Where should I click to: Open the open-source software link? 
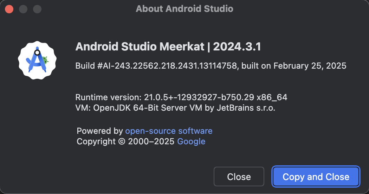pyautogui.click(x=169, y=131)
